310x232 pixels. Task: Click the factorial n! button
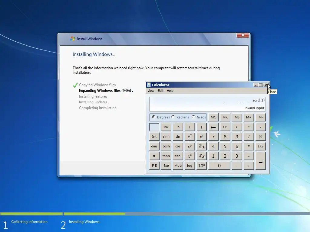(201, 137)
